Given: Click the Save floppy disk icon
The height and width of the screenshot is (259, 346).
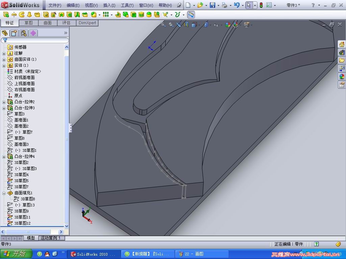Looking at the screenshot, I should coord(213,5).
